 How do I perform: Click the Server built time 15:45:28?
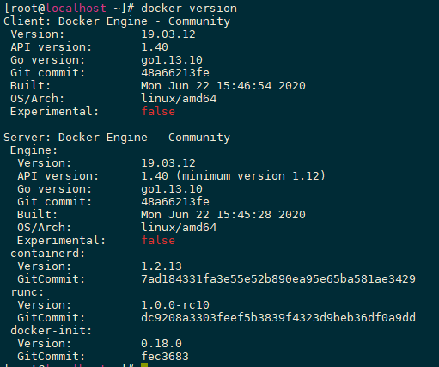click(244, 215)
